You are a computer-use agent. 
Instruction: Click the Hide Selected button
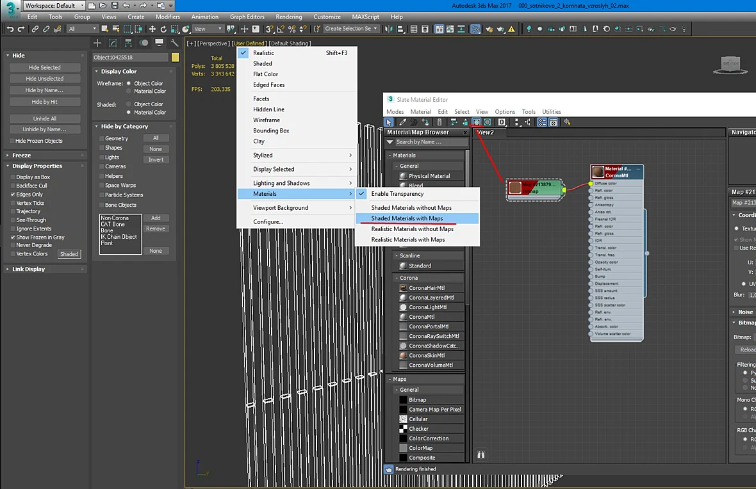point(44,67)
